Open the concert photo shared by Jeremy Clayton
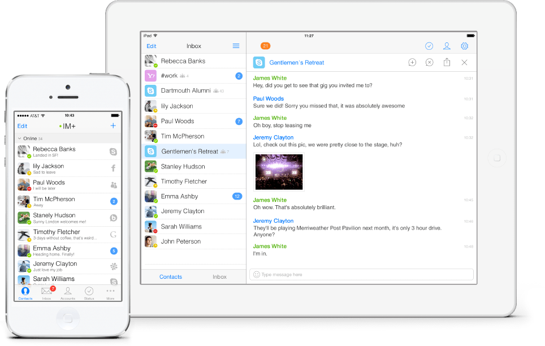The width and height of the screenshot is (545, 346). click(x=279, y=171)
